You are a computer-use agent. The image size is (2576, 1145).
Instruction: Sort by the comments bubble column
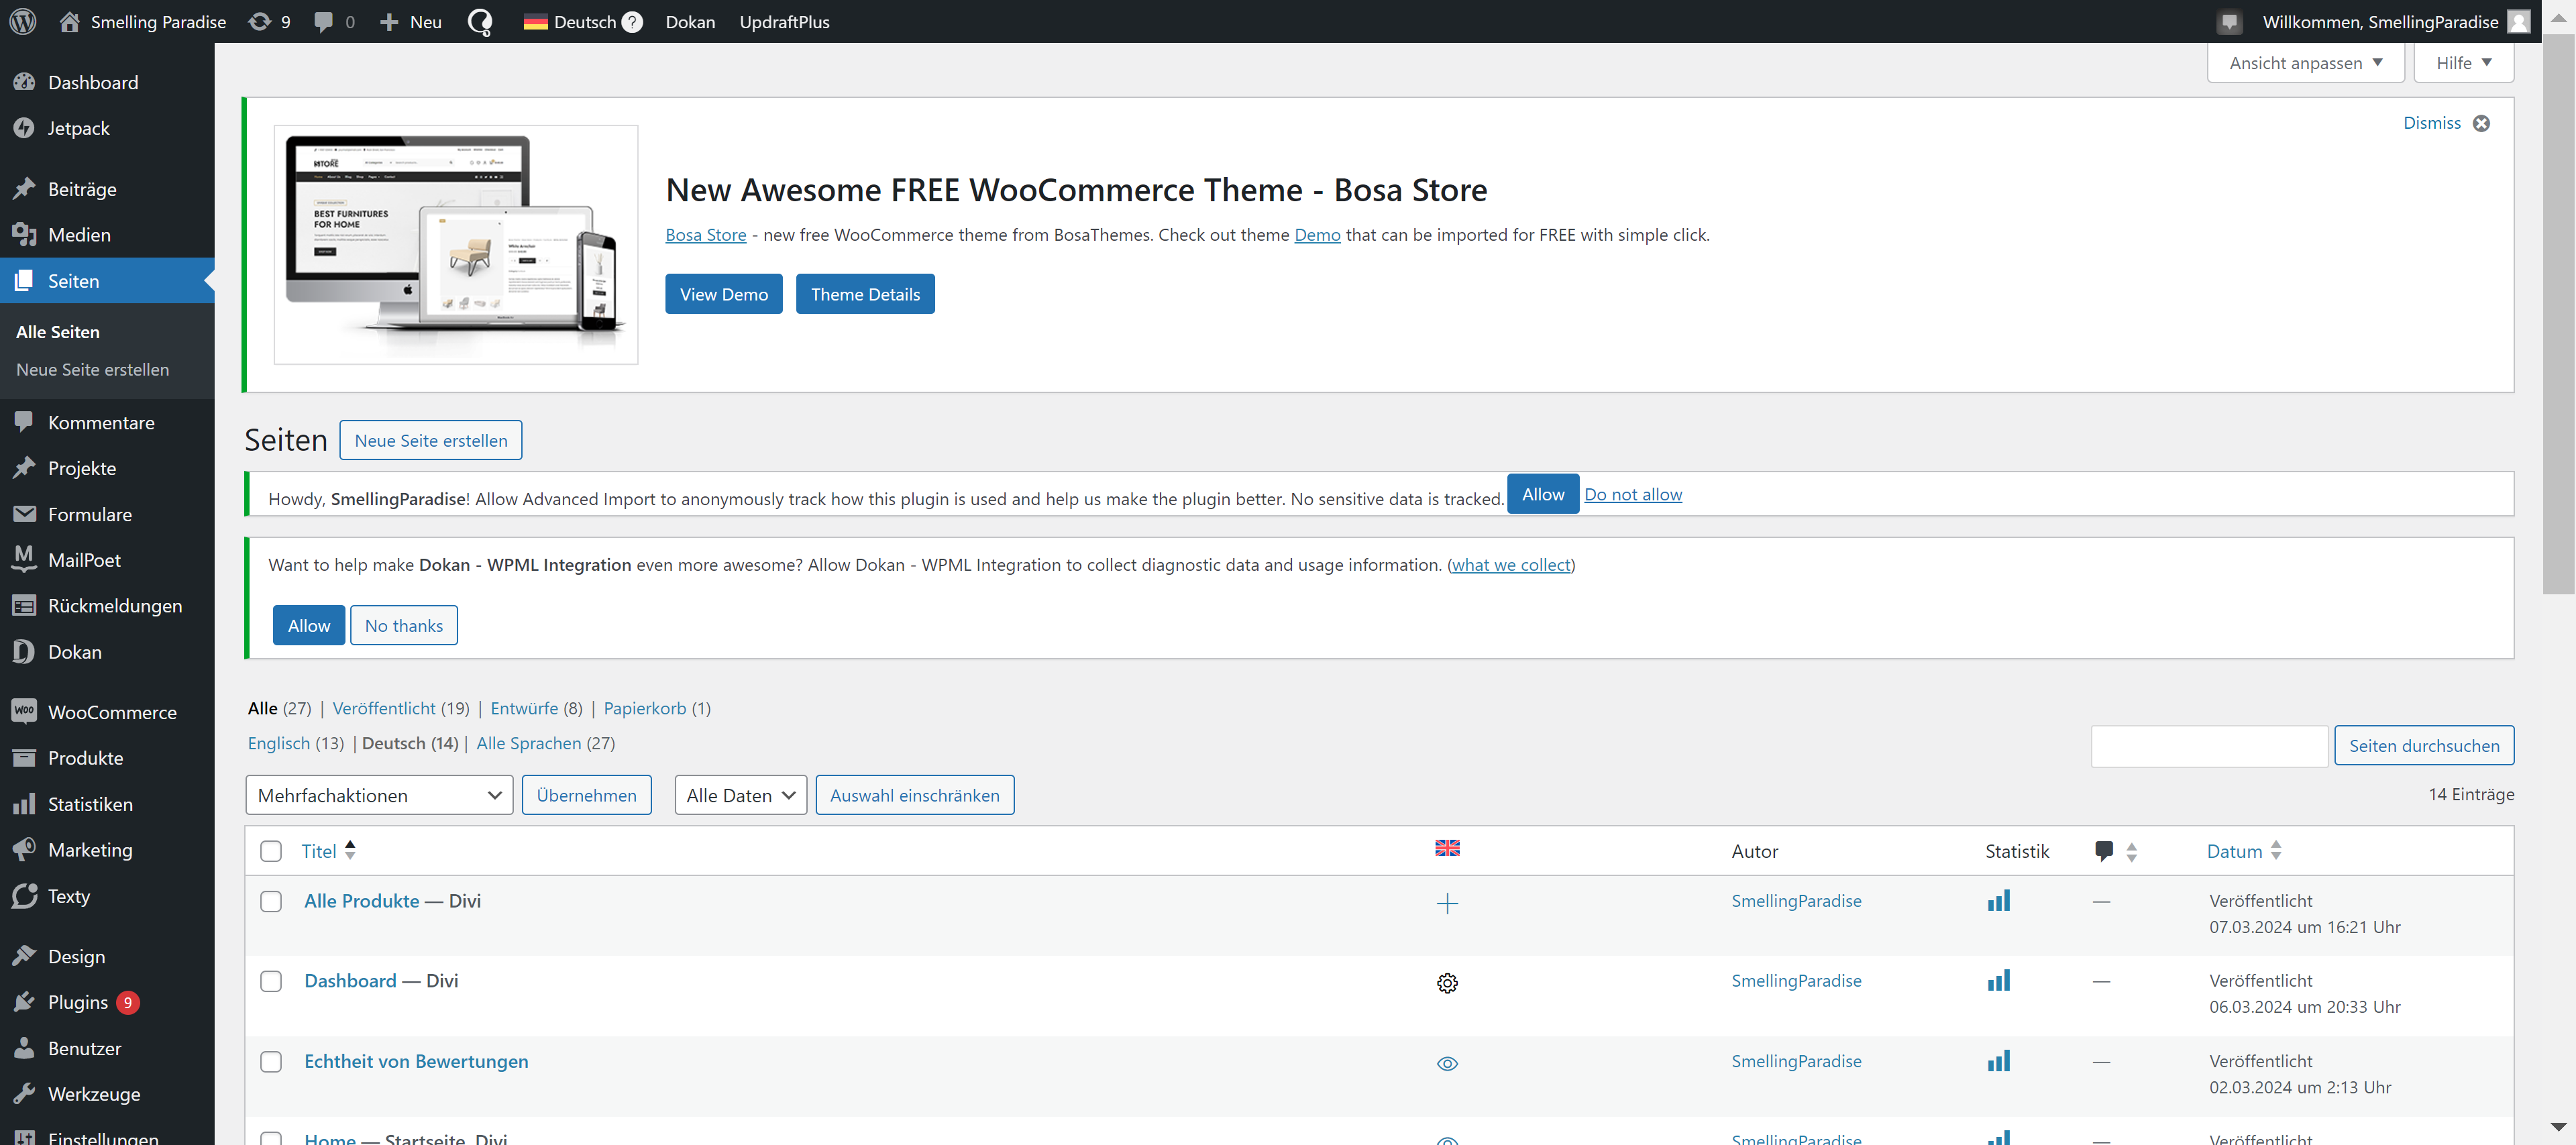tap(2115, 851)
